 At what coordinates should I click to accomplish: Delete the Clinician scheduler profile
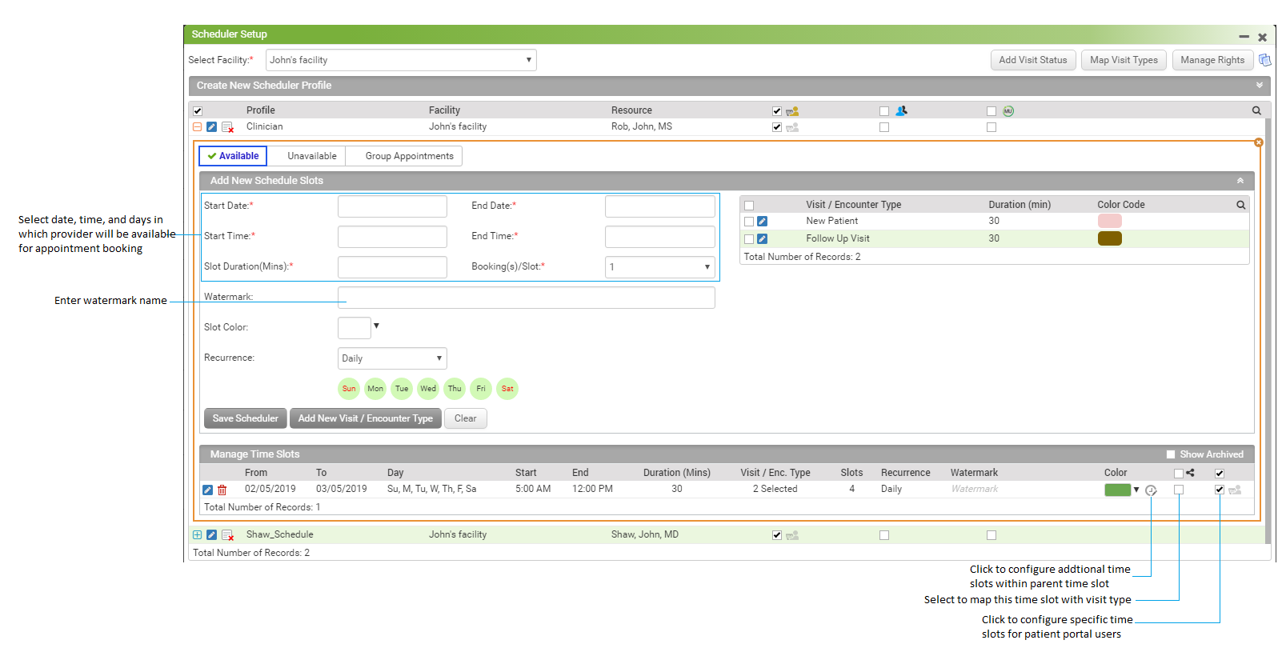click(227, 127)
